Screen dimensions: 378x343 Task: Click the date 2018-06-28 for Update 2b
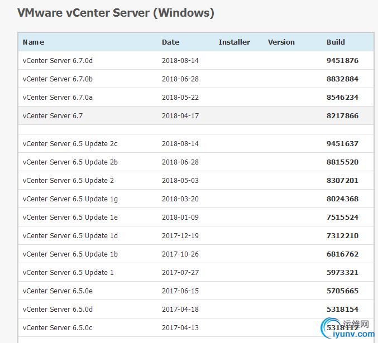(x=180, y=162)
